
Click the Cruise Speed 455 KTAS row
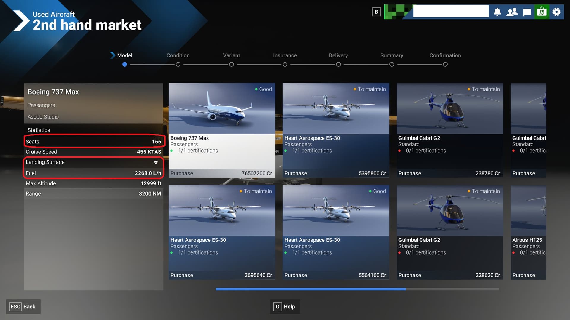coord(94,152)
